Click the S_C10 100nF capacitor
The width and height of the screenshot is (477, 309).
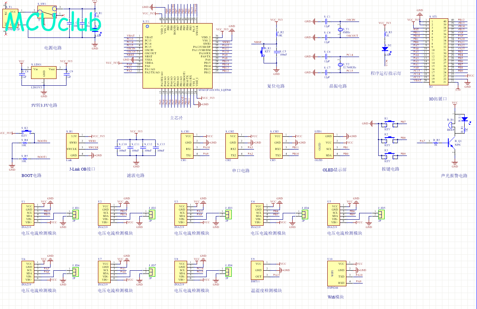point(118,148)
